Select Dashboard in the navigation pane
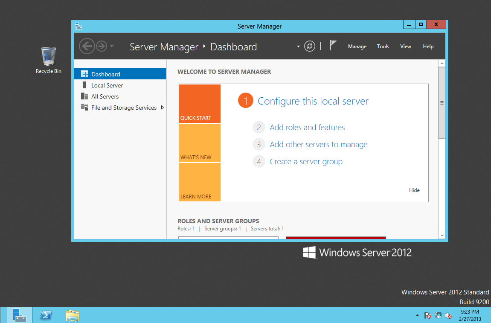 point(120,74)
